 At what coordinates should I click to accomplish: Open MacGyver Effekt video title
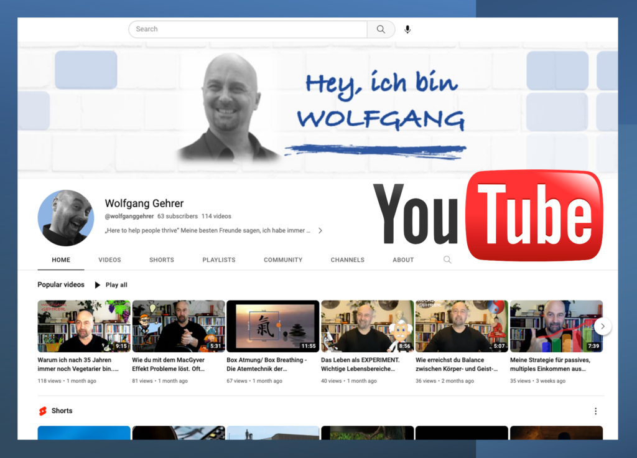(169, 365)
